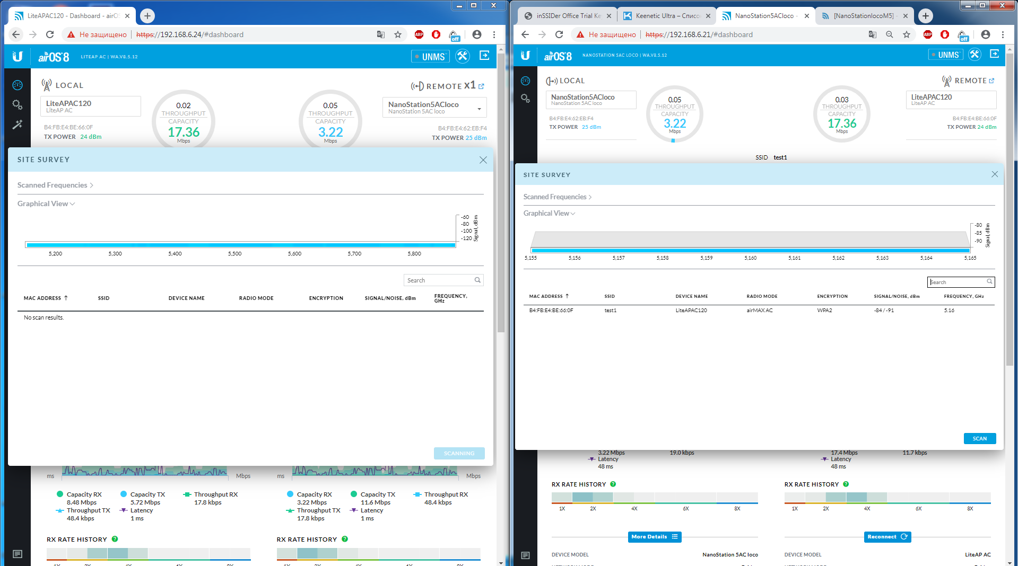1018x566 pixels.
Task: Open wizard wand sidebar icon in left window
Action: (x=18, y=125)
